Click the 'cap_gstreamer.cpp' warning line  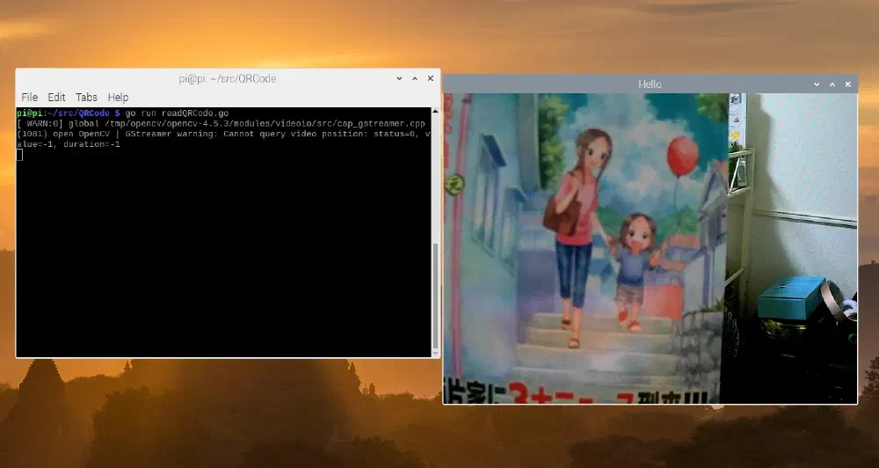click(221, 123)
